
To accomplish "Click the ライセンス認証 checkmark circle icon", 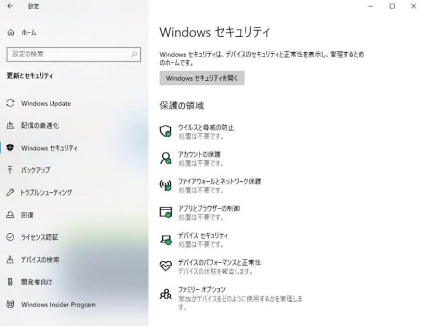I will [10, 237].
